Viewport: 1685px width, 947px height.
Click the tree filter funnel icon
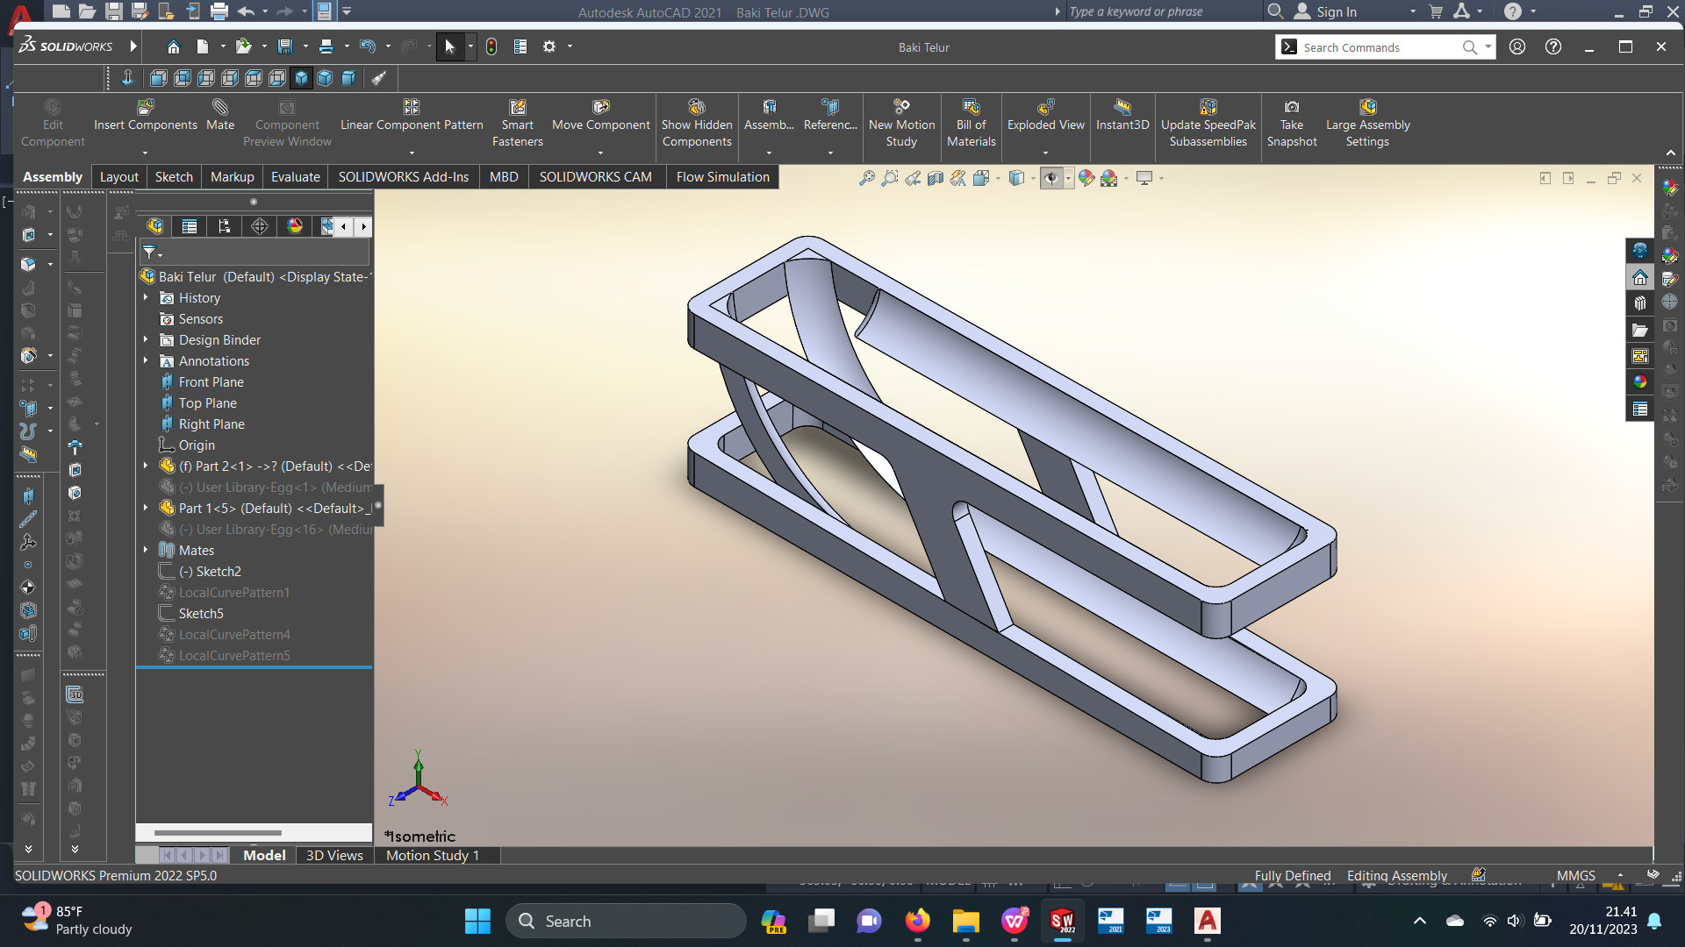click(x=150, y=253)
